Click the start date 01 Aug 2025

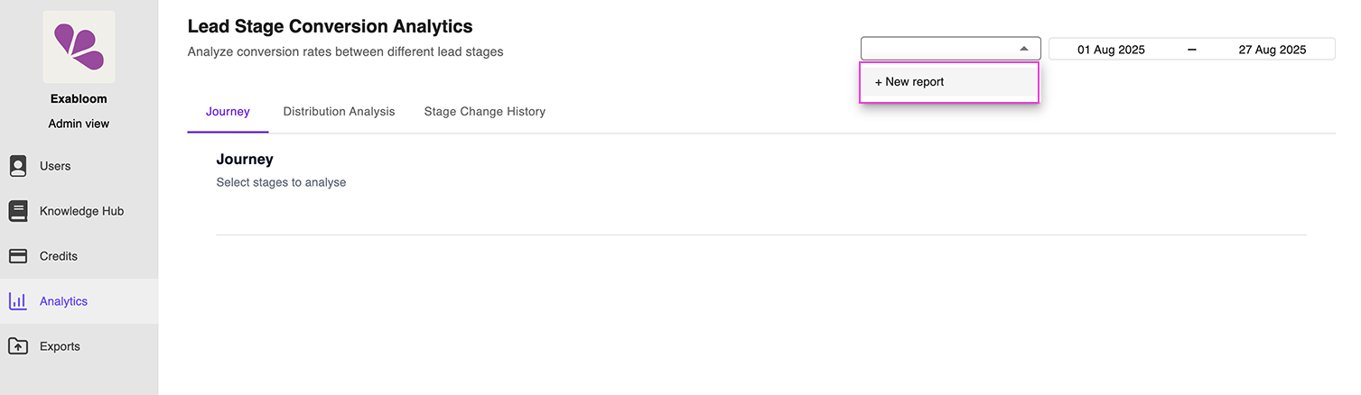click(1111, 50)
